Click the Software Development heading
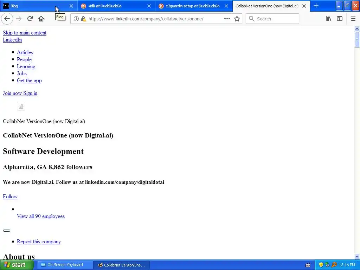The height and width of the screenshot is (270, 360). point(43,151)
